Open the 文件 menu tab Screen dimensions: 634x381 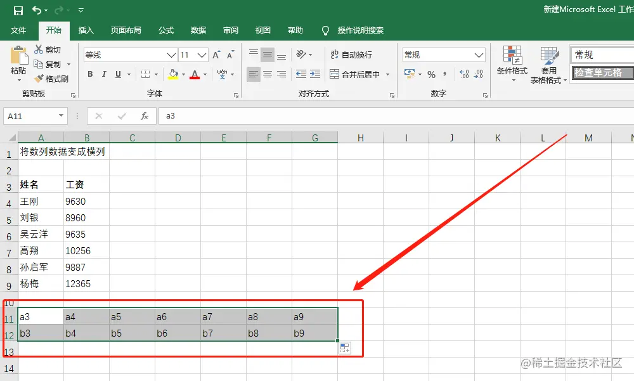pyautogui.click(x=18, y=30)
